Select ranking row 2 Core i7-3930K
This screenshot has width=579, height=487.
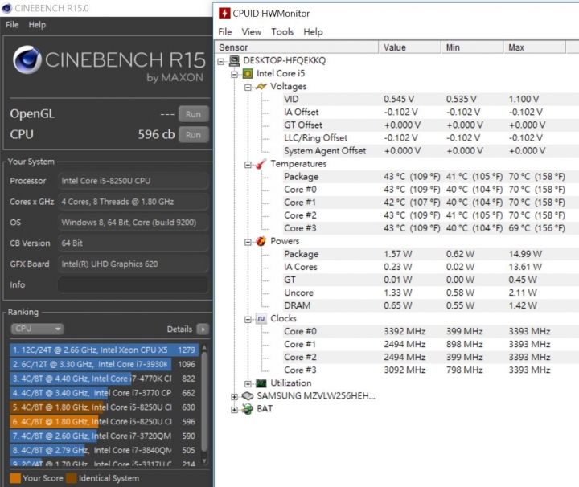click(x=105, y=364)
